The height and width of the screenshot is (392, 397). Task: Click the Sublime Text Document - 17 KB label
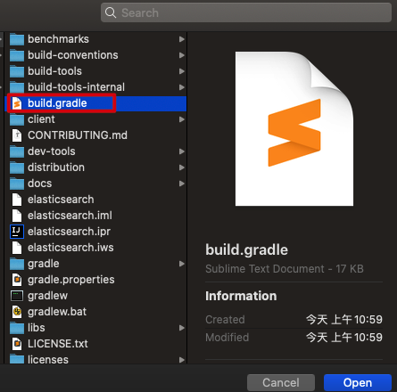285,269
